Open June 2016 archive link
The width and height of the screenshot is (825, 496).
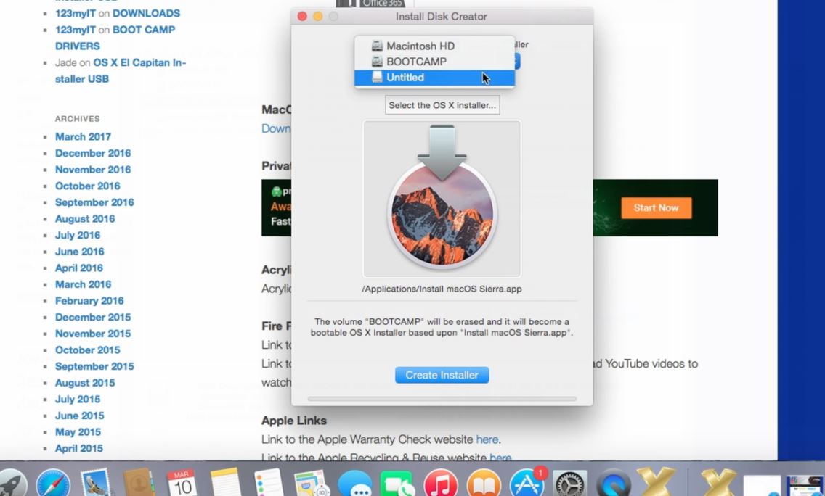tap(80, 251)
